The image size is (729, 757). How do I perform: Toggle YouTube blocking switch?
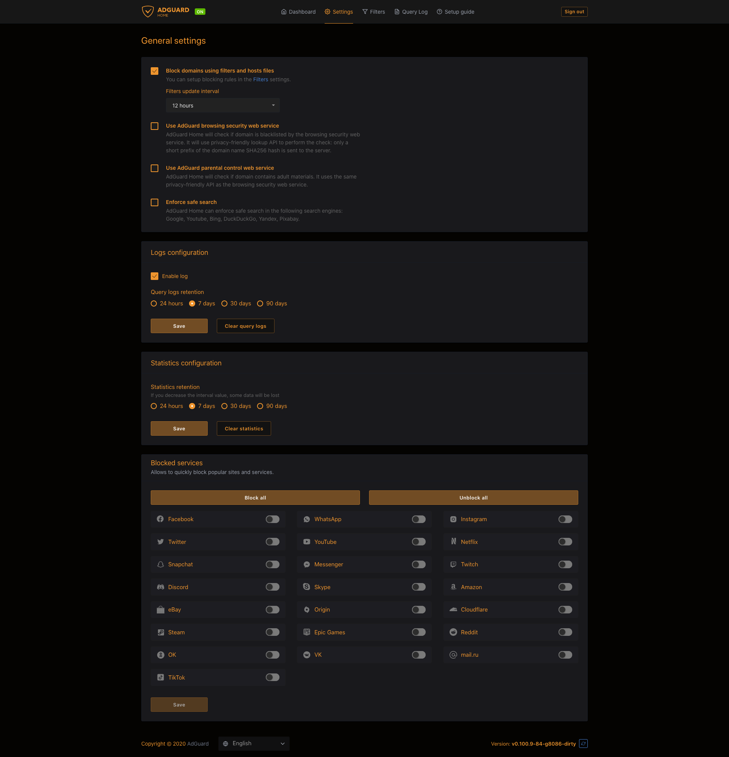pos(418,542)
